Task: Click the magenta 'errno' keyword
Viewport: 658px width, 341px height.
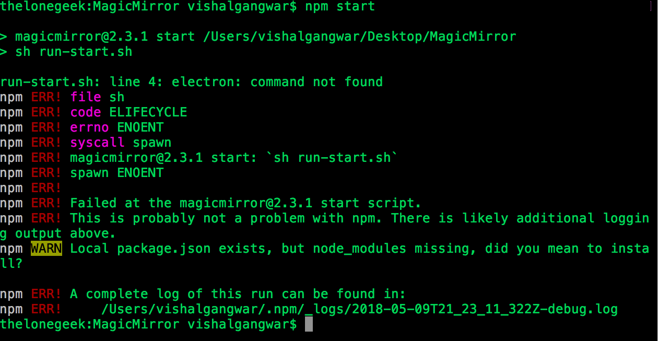Action: [89, 127]
